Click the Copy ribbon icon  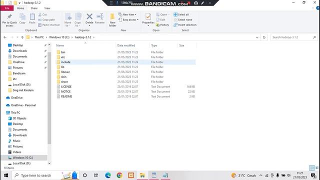(22, 19)
